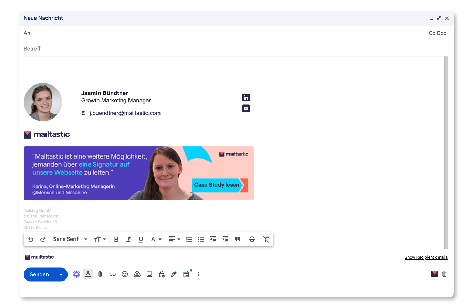474x305 pixels.
Task: Open the calendar scheduling icon
Action: [186, 274]
